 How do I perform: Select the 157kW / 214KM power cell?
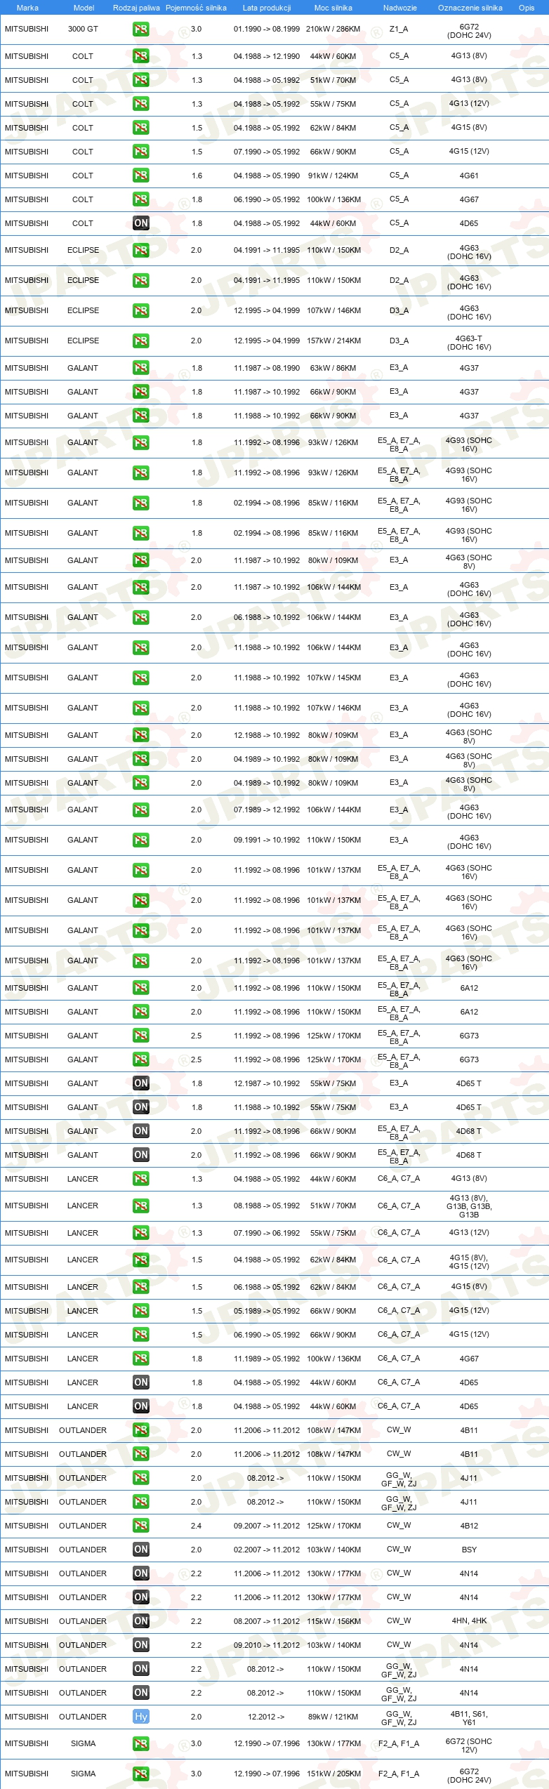point(333,341)
